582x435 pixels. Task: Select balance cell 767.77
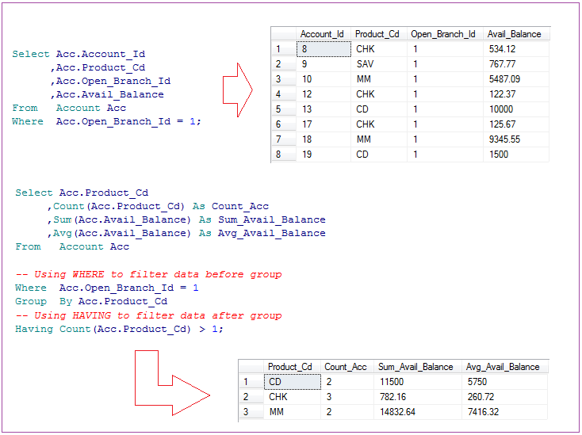(x=516, y=64)
